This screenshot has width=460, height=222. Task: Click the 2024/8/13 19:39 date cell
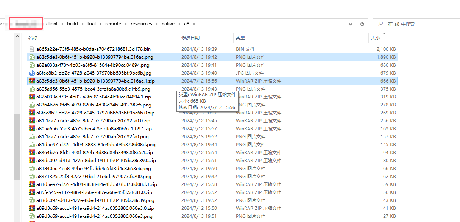tap(199, 49)
